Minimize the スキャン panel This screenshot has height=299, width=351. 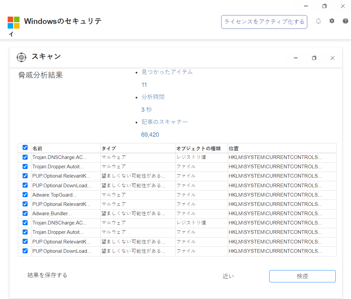[x=295, y=58]
